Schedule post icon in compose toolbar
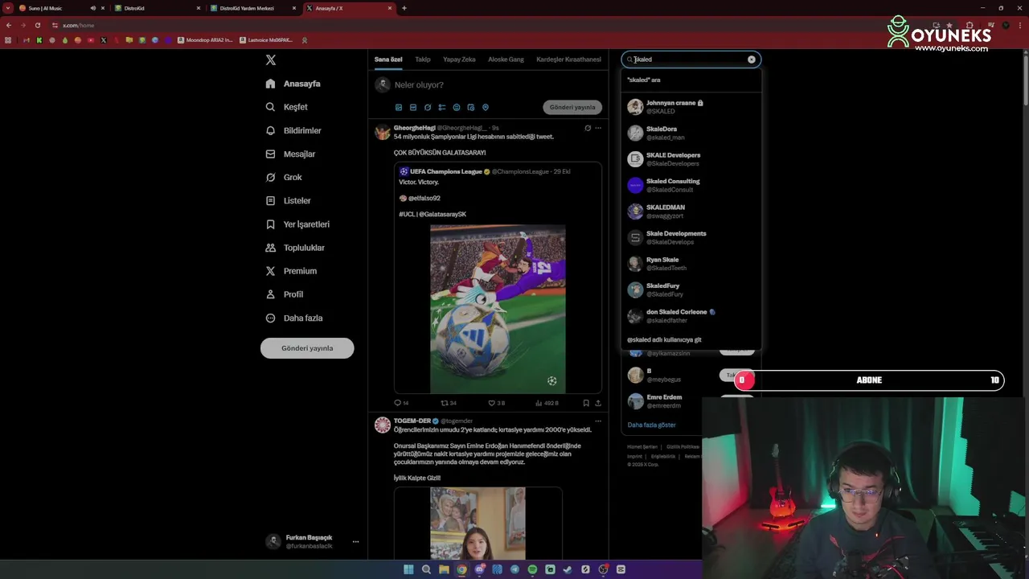 pyautogui.click(x=471, y=107)
